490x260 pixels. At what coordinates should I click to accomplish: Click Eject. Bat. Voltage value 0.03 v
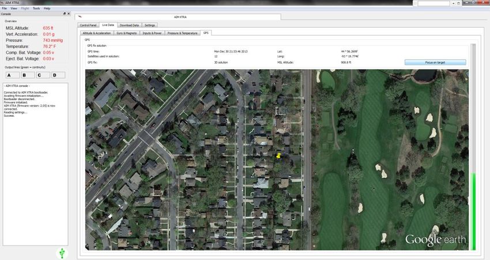tap(48, 59)
